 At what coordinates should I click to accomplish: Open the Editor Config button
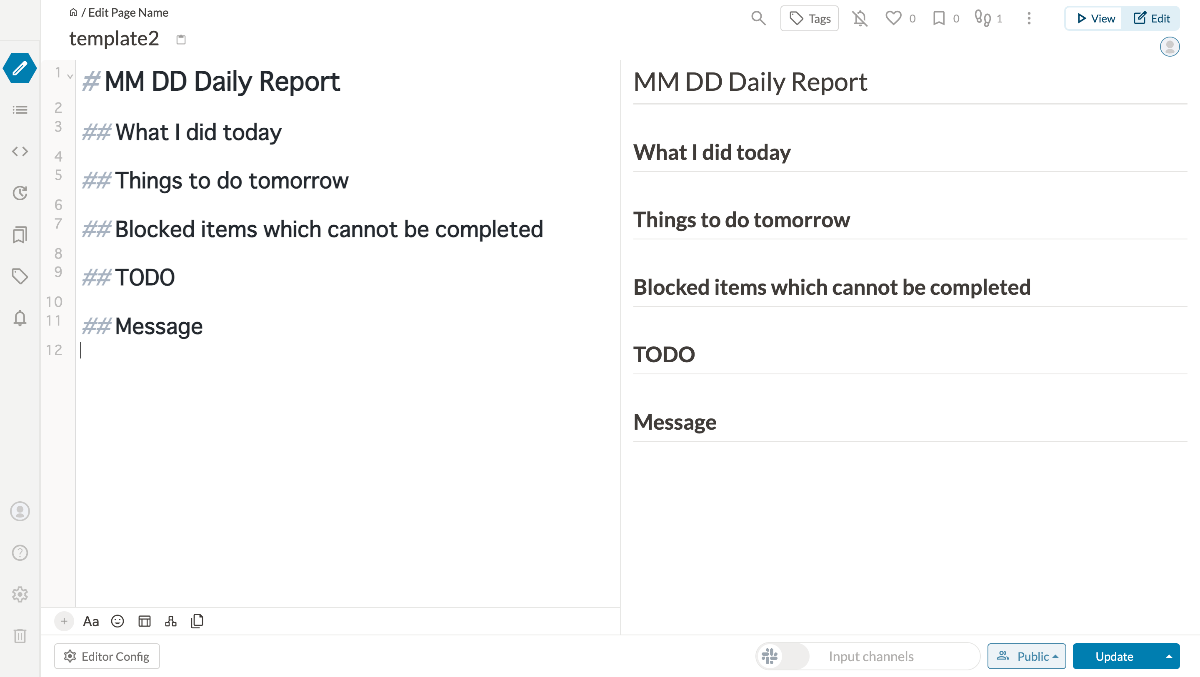107,657
